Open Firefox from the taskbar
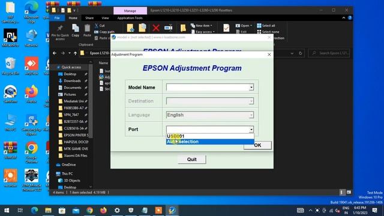Image resolution: width=384 pixels, height=216 pixels. (103, 211)
